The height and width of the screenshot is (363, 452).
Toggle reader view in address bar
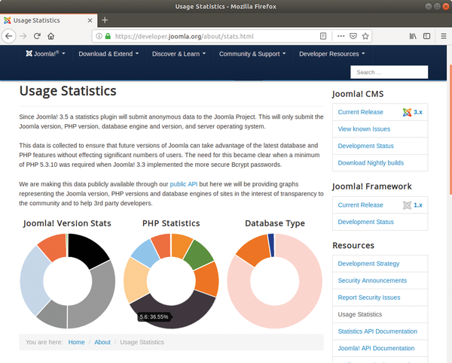pos(323,36)
